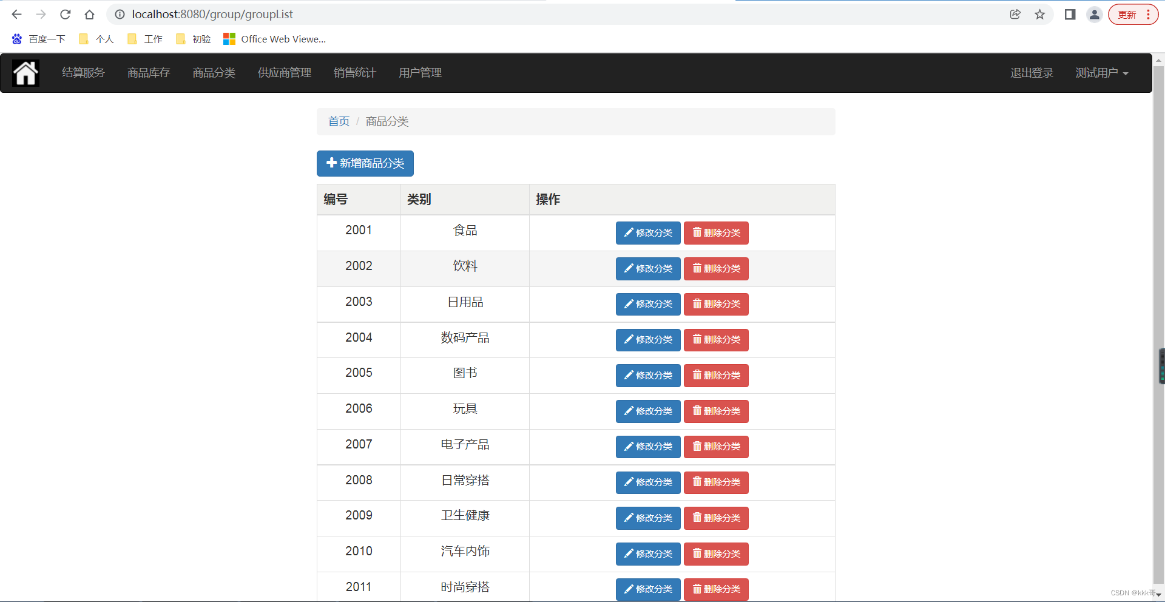Select 商品库存 from the navigation menu

[x=149, y=73]
